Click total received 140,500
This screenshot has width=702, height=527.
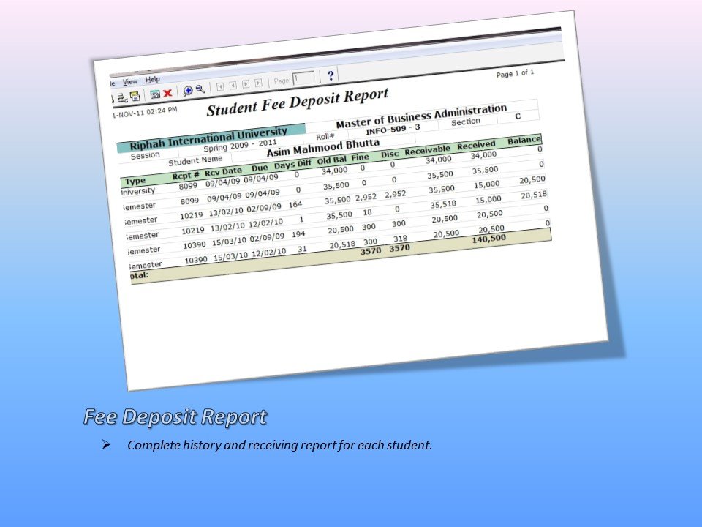click(488, 239)
